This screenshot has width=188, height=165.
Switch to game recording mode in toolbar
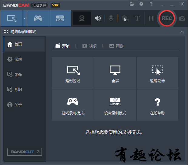point(38,18)
